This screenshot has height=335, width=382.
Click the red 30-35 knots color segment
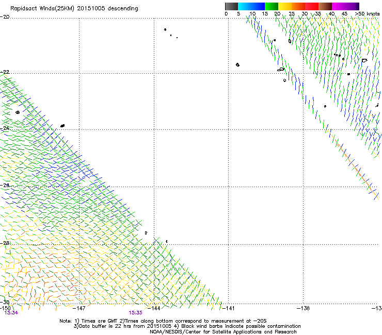312,6
